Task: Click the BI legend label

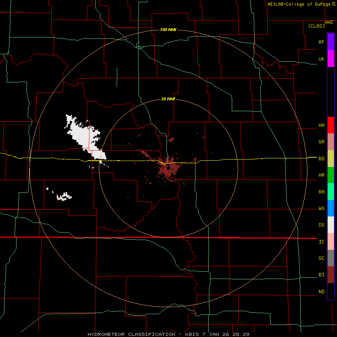Action: [321, 275]
